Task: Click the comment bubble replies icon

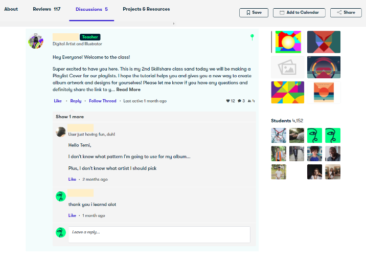Action: click(x=240, y=101)
